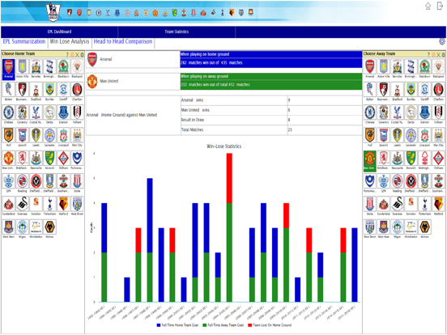
Task: Select Barnsley in Choose Home Team panel
Action: 36,68
